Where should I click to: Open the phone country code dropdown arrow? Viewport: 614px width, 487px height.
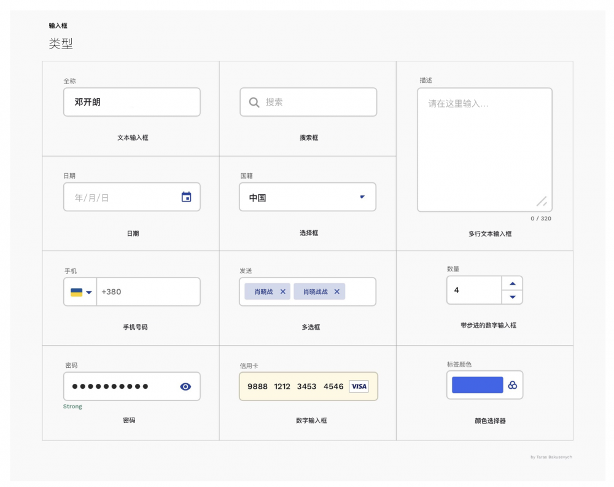(89, 292)
